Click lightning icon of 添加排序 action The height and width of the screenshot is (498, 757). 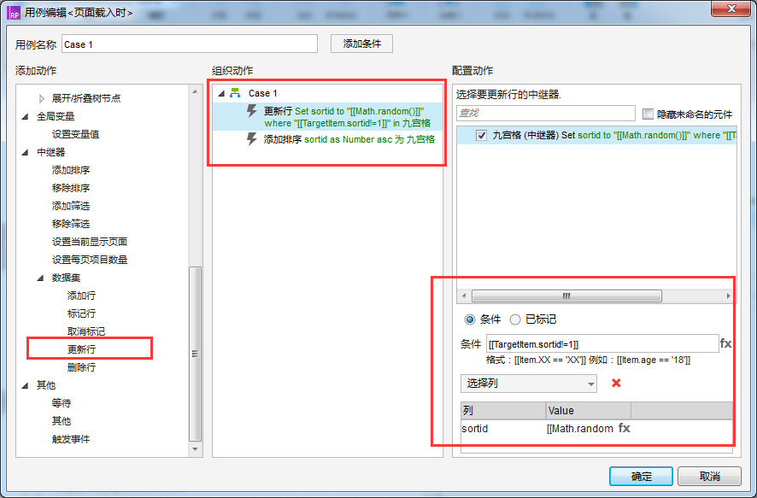251,139
